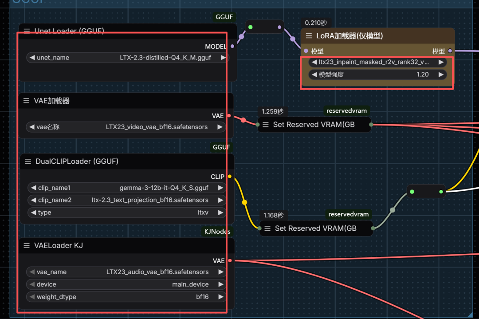
Task: Open the VAE加载器 node menu icon
Action: (26, 101)
